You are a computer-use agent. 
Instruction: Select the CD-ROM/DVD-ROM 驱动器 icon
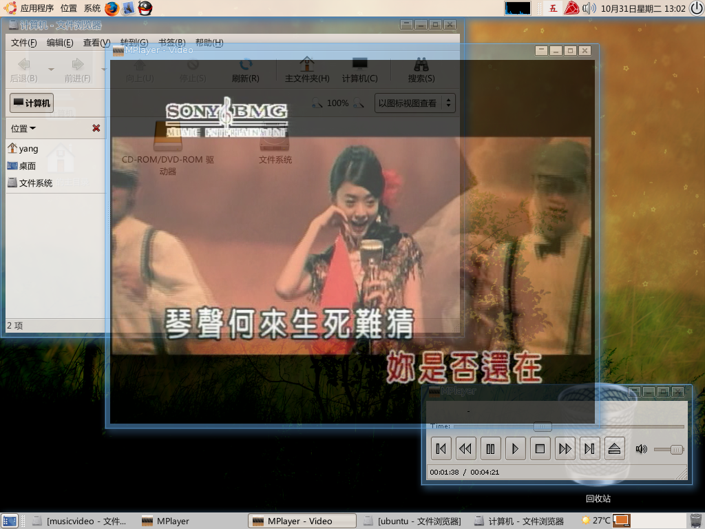[x=168, y=147]
